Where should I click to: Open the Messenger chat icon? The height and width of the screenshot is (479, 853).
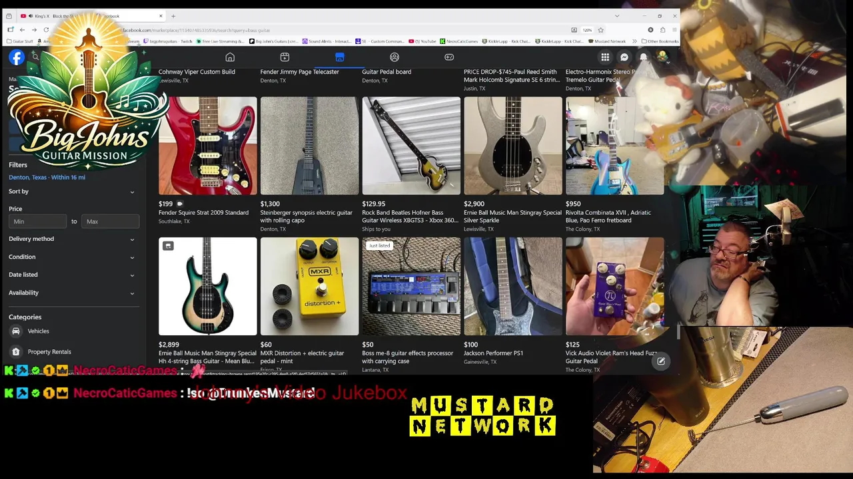pyautogui.click(x=624, y=57)
